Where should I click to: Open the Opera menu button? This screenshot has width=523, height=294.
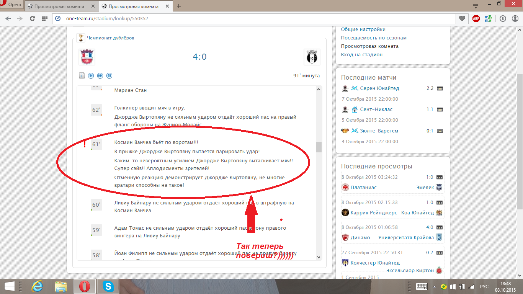[11, 5]
